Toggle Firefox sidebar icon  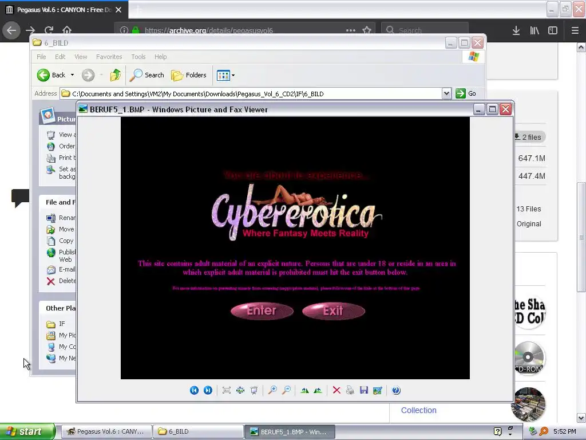[x=553, y=30]
